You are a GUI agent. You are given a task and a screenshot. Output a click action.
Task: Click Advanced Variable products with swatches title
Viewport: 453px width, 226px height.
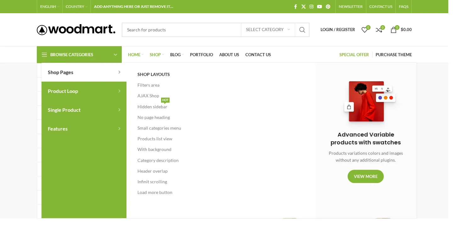tap(366, 138)
